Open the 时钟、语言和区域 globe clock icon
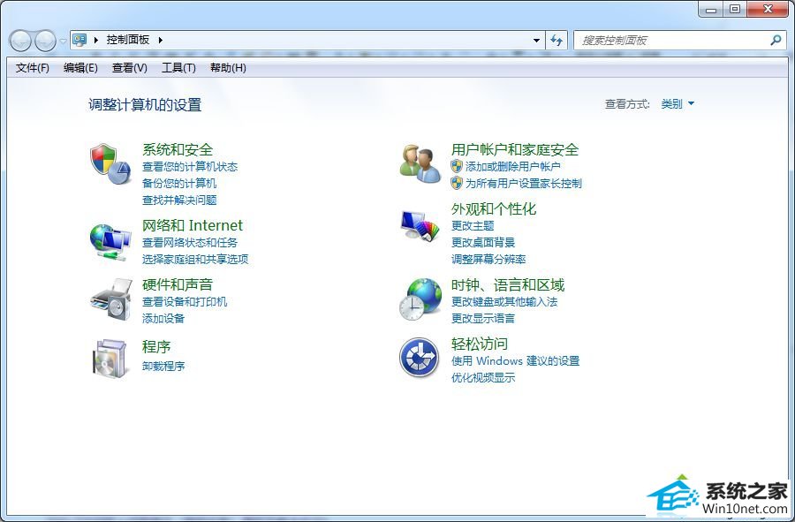The width and height of the screenshot is (795, 522). pyautogui.click(x=420, y=299)
